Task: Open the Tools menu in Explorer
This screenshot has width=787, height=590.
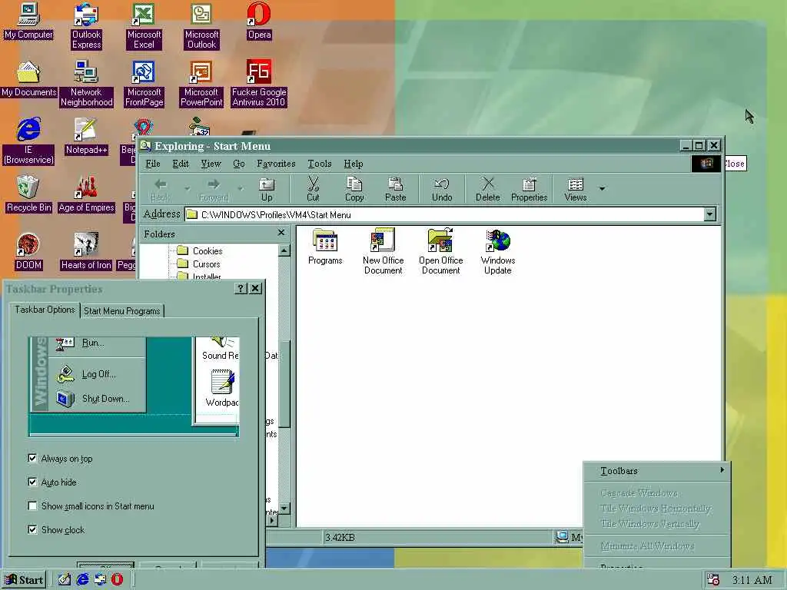Action: pos(320,164)
